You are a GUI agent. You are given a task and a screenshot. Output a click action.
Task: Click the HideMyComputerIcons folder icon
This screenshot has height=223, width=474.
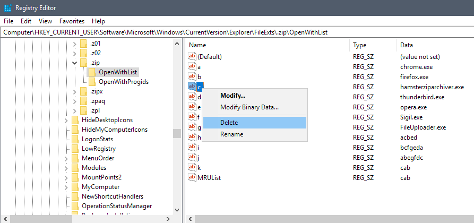pyautogui.click(x=75, y=130)
